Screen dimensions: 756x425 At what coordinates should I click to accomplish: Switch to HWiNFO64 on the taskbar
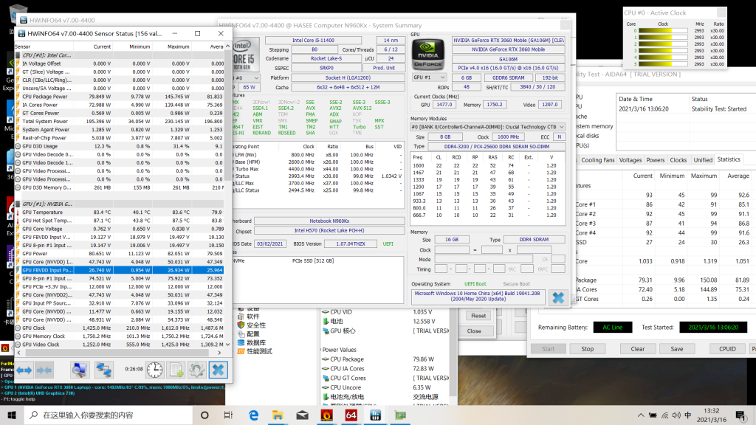point(376,415)
